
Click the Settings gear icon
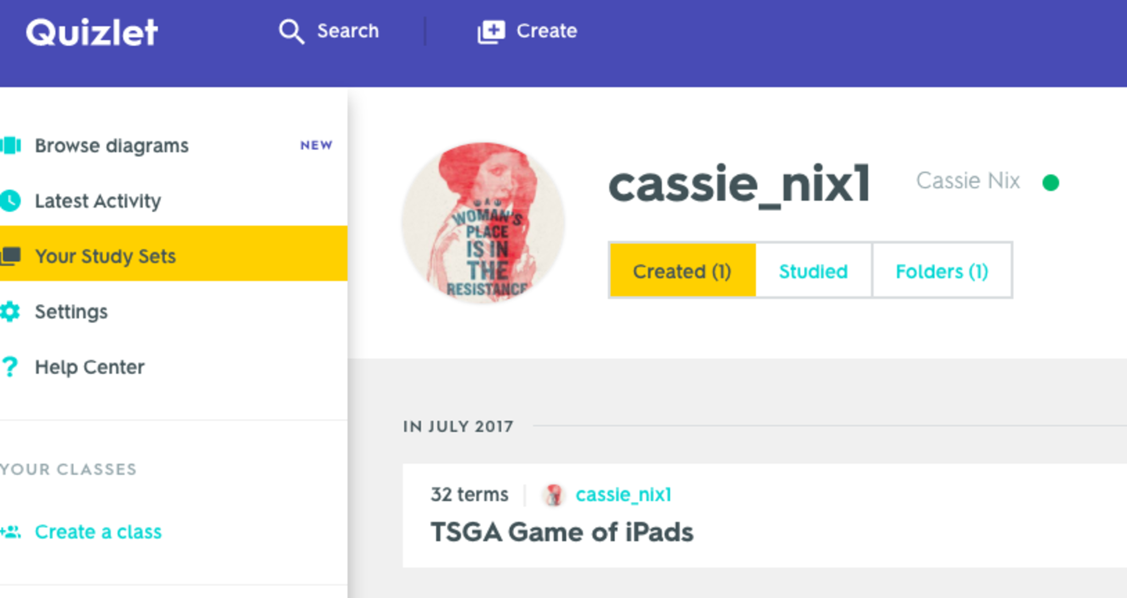click(x=10, y=312)
